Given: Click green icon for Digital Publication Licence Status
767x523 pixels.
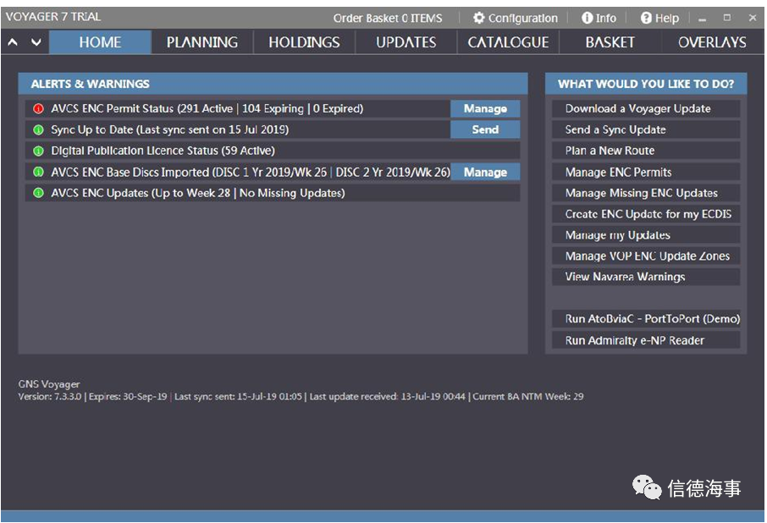Looking at the screenshot, I should (38, 151).
